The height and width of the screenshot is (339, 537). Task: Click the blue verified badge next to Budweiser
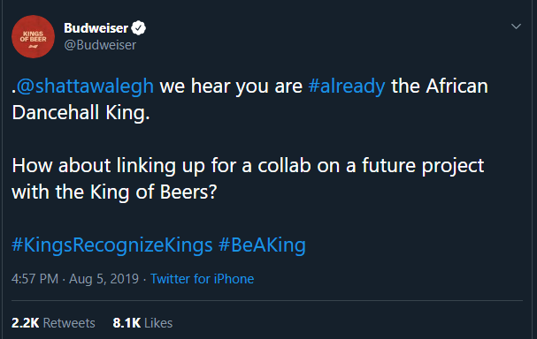pos(139,28)
